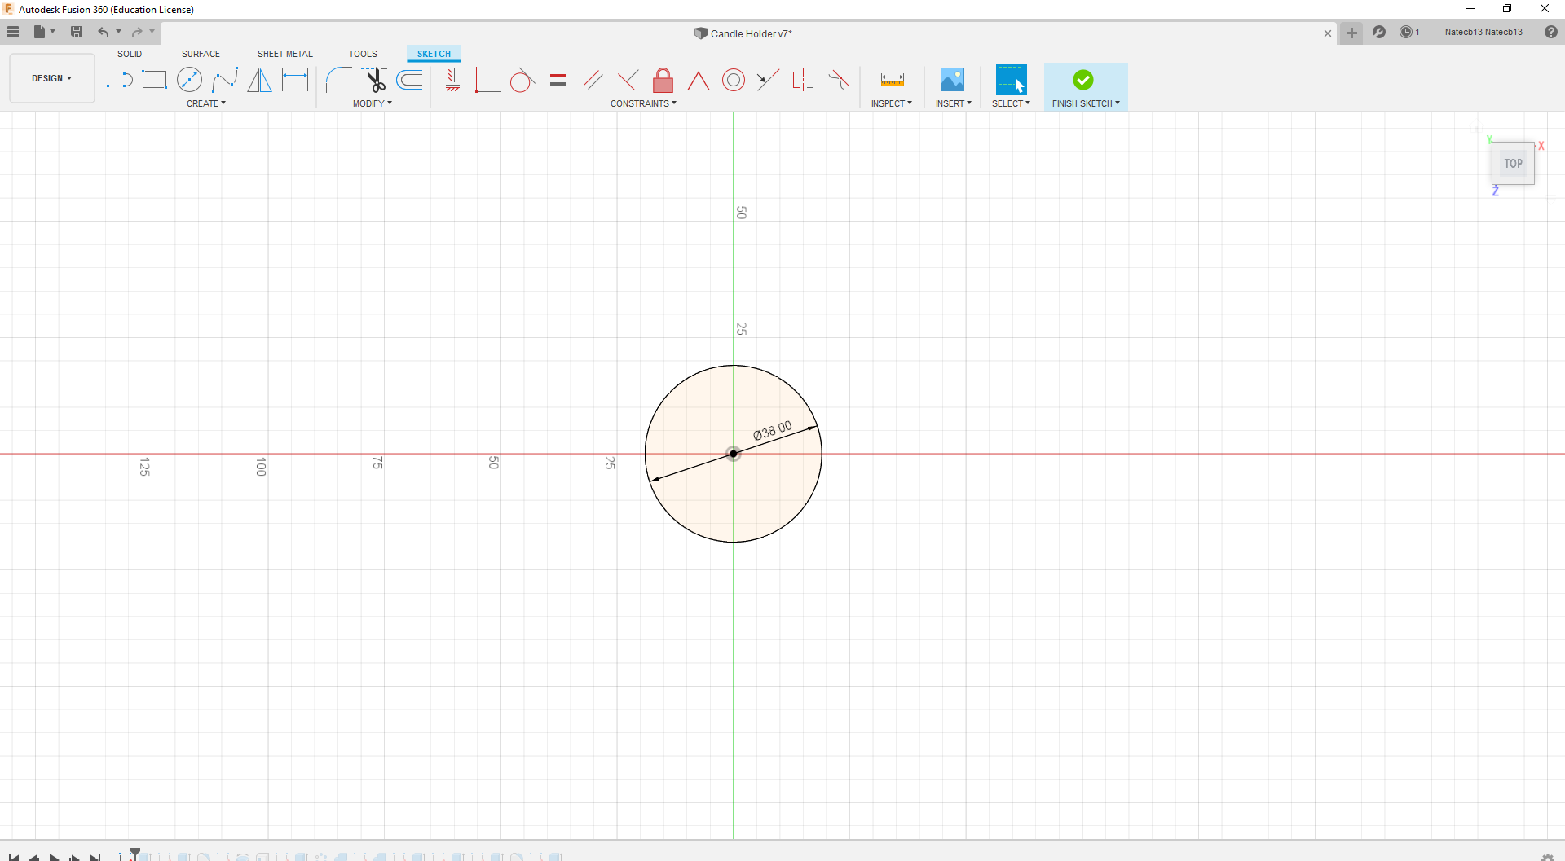
Task: Pick the Center Diameter Circle tool
Action: point(189,80)
